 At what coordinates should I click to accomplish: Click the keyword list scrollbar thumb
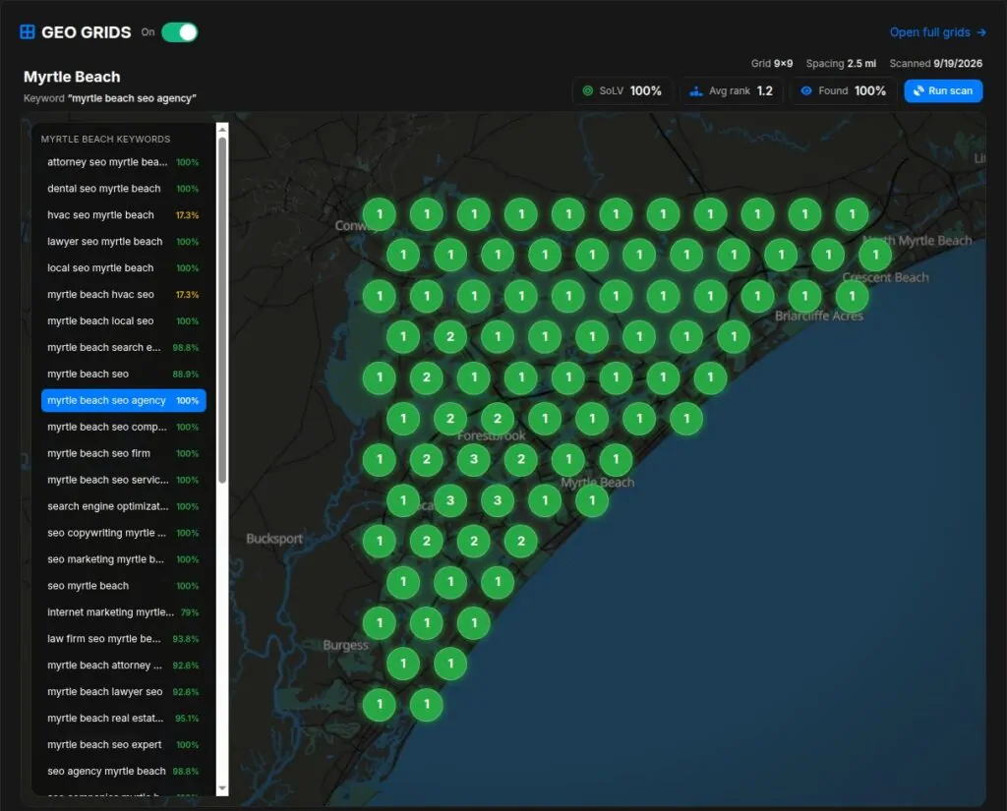(x=222, y=310)
